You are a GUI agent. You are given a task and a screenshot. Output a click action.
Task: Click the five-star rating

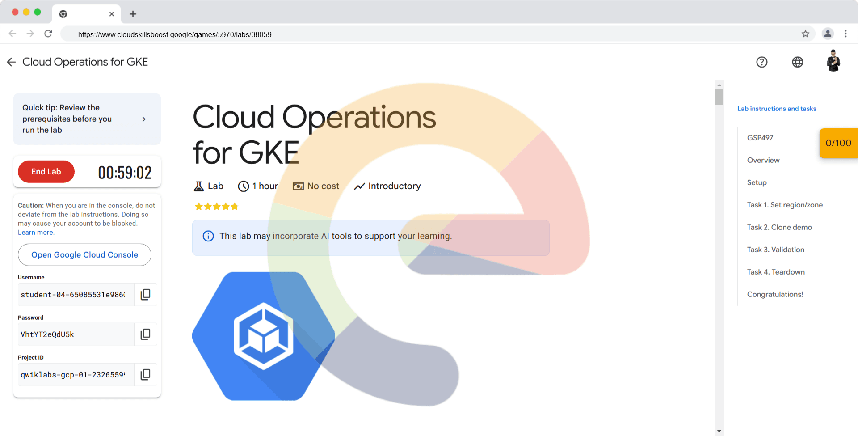click(x=216, y=207)
